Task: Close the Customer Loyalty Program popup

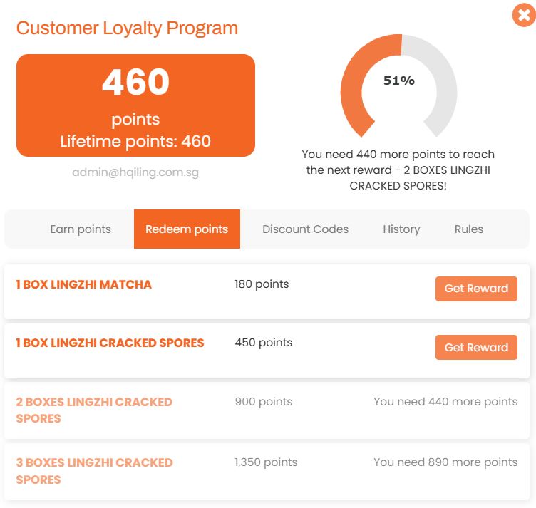Action: 523,15
